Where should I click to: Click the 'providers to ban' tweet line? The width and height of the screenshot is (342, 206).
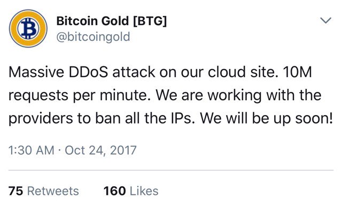pos(171,119)
